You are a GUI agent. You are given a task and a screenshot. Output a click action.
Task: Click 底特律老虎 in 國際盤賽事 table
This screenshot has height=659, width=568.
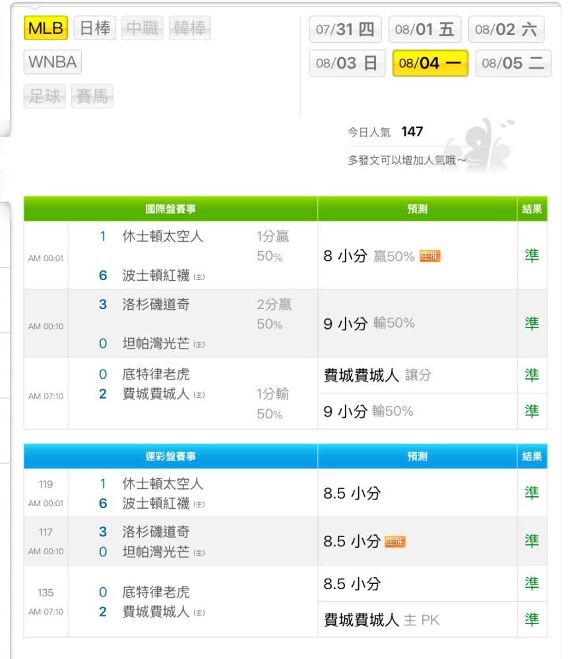click(x=156, y=374)
